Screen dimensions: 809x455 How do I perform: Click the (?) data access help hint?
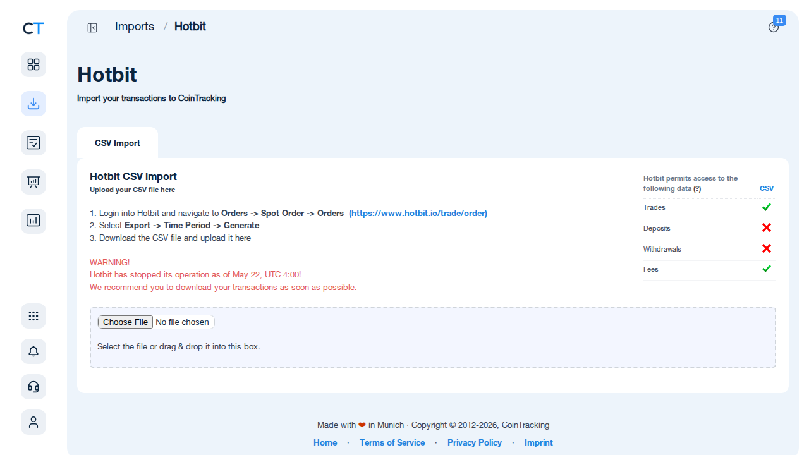697,189
